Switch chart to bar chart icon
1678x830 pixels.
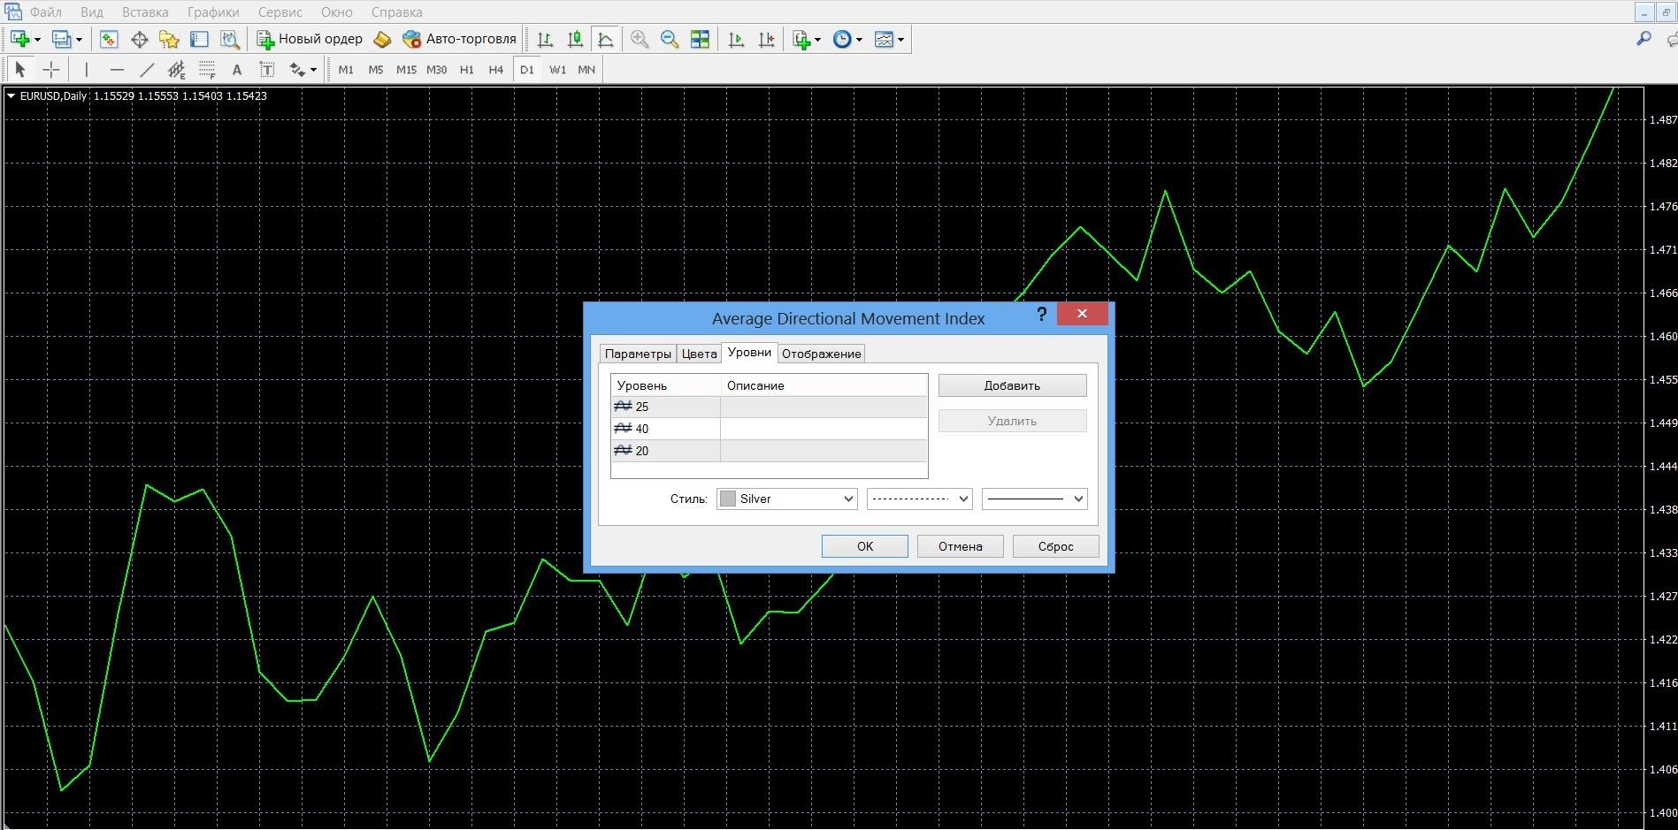545,39
